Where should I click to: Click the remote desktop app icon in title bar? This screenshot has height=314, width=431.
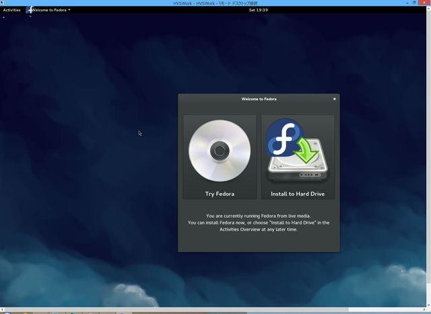(3, 3)
